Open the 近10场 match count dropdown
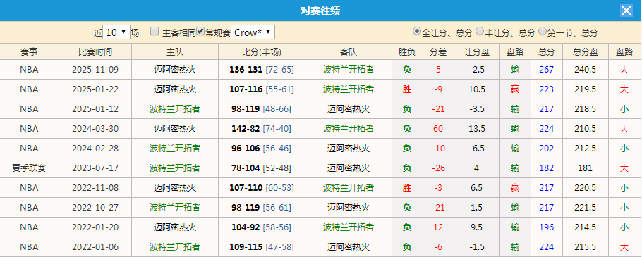Viewport: 642px width, 257px height. tap(116, 32)
